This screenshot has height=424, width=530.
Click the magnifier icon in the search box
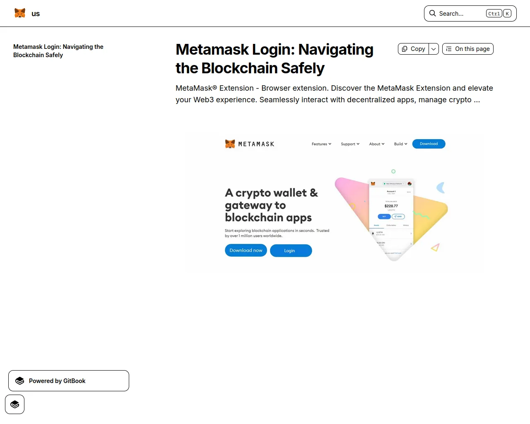432,13
